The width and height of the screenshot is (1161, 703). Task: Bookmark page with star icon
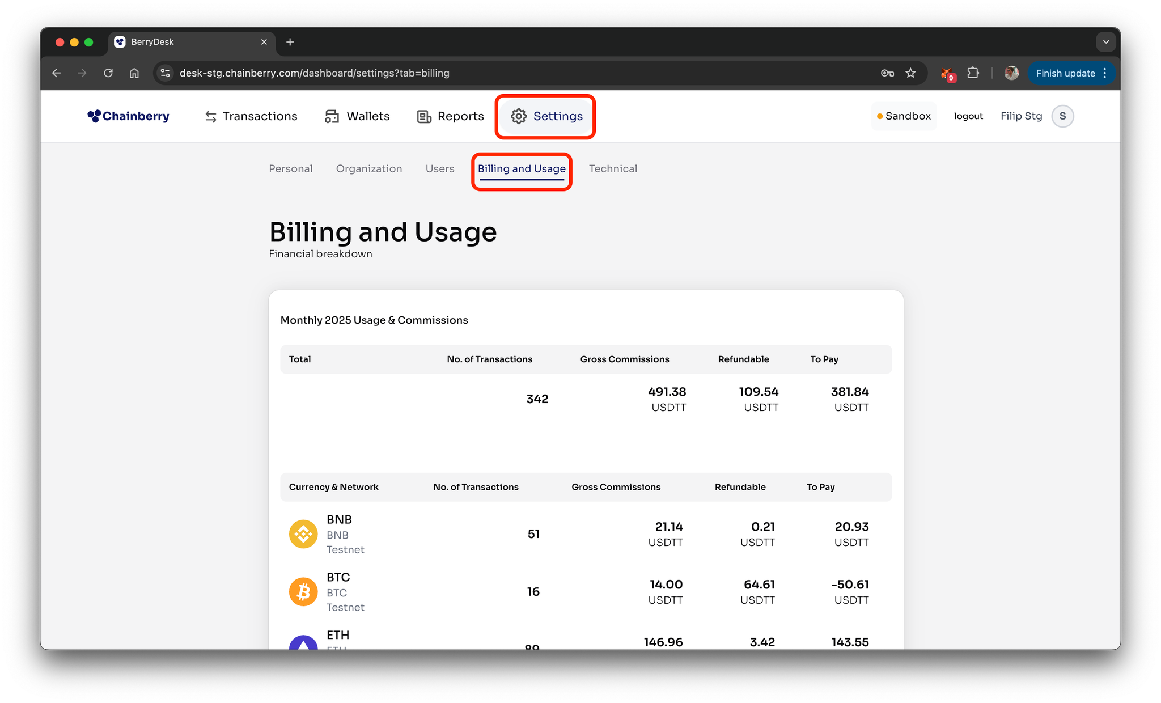coord(910,73)
